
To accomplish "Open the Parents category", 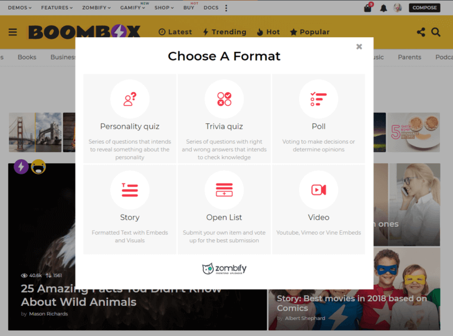I will click(409, 57).
